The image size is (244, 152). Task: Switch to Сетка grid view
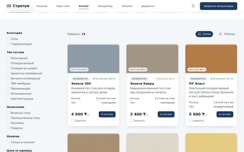coord(204,34)
